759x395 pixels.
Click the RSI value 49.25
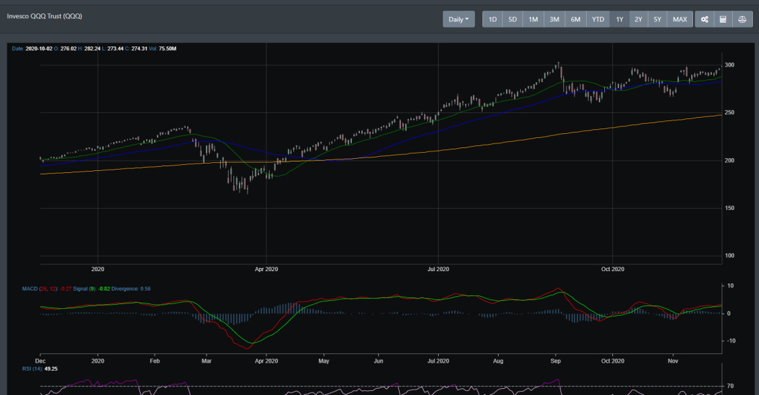[x=51, y=369]
